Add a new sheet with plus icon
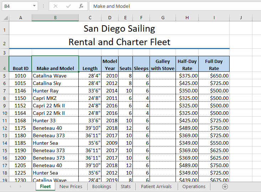261x192 pixels. tap(225, 186)
